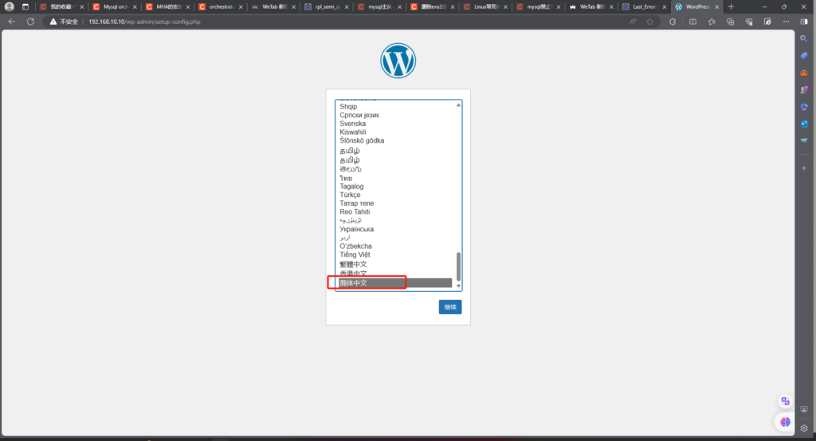816x441 pixels.
Task: Click the not-secure warning indicator
Action: (64, 22)
